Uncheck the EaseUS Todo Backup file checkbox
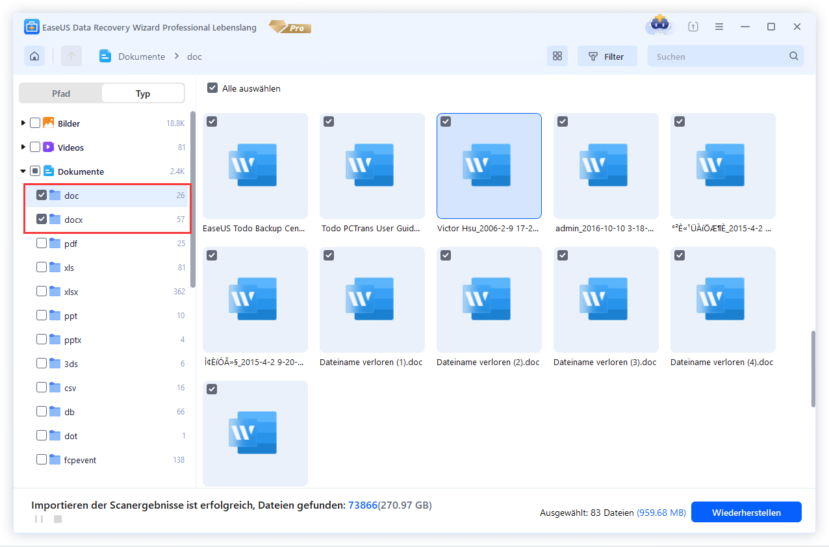The width and height of the screenshot is (829, 547). tap(212, 121)
